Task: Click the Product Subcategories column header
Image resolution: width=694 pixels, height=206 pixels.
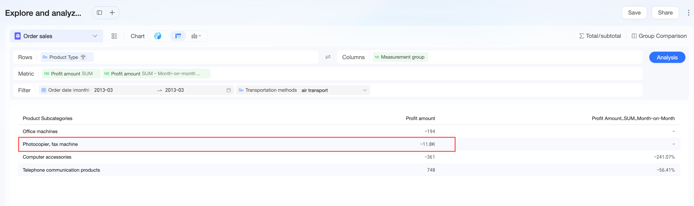Action: (x=48, y=119)
